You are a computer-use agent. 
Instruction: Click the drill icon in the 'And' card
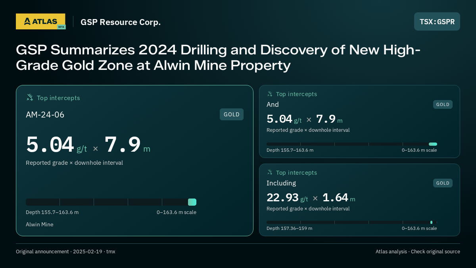[x=270, y=94]
